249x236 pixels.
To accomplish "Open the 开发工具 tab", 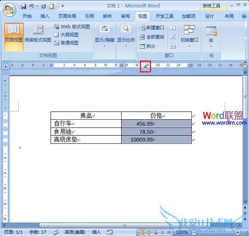I will [x=164, y=16].
